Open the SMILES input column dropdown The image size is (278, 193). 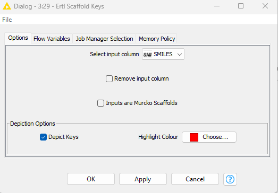pyautogui.click(x=163, y=54)
